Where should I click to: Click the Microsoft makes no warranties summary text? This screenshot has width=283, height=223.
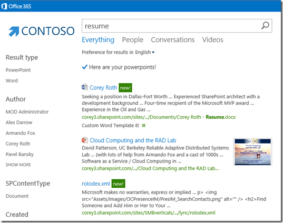[174, 199]
